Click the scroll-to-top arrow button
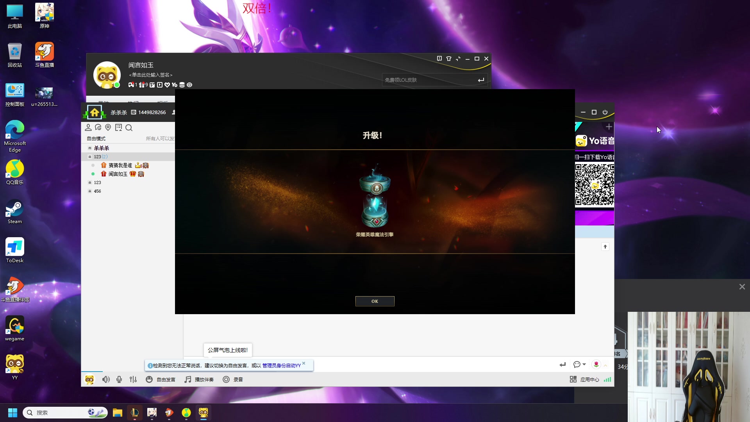Viewport: 750px width, 422px height. tap(605, 247)
